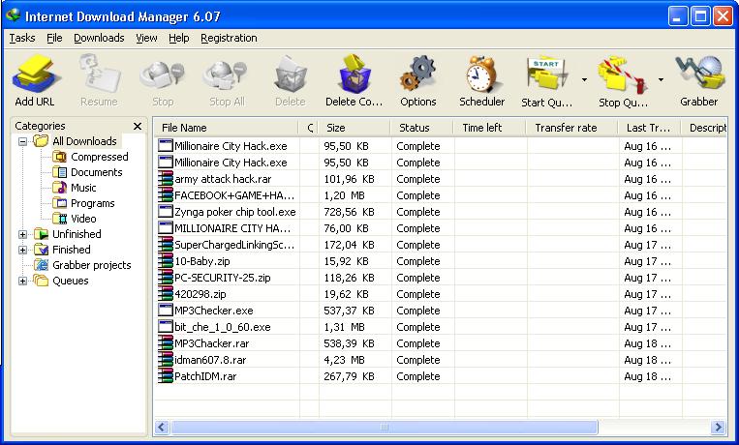Click the size 4,23 MB cell
The width and height of the screenshot is (739, 445).
coord(344,360)
